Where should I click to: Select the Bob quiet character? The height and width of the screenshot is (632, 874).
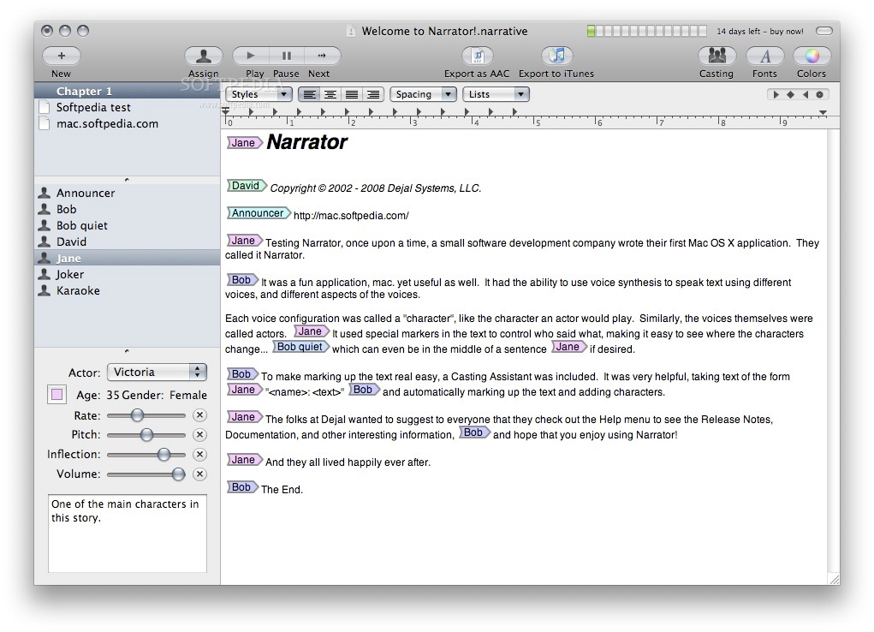(127, 225)
